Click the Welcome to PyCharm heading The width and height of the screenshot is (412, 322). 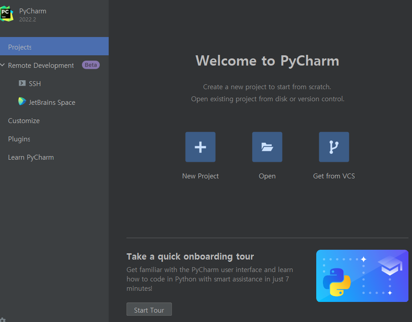[267, 61]
